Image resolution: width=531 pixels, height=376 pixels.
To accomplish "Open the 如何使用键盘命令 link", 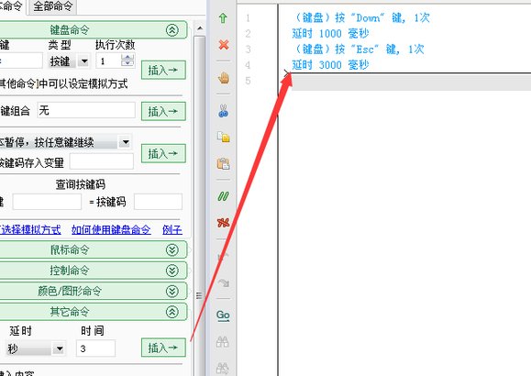I will pyautogui.click(x=111, y=229).
